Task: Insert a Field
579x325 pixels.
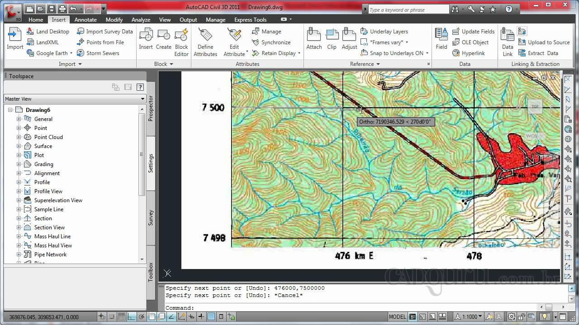Action: coord(441,38)
